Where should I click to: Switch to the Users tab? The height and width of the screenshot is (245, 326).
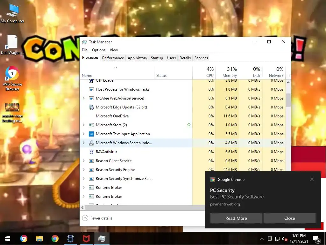171,58
